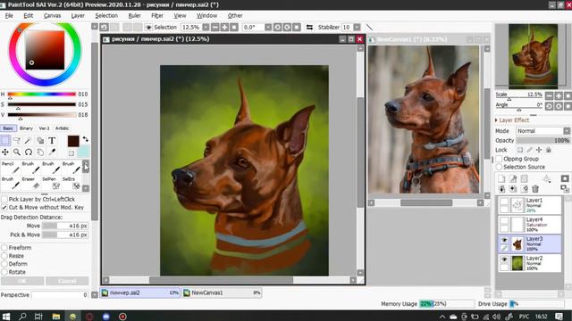Screen dimensions: 572x321
Task: Switch to Artistic tool tab
Action: click(62, 128)
